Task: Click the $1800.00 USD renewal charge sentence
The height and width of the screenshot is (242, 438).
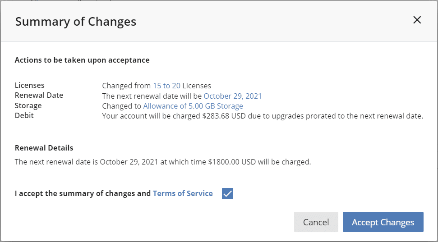Action: (163, 162)
